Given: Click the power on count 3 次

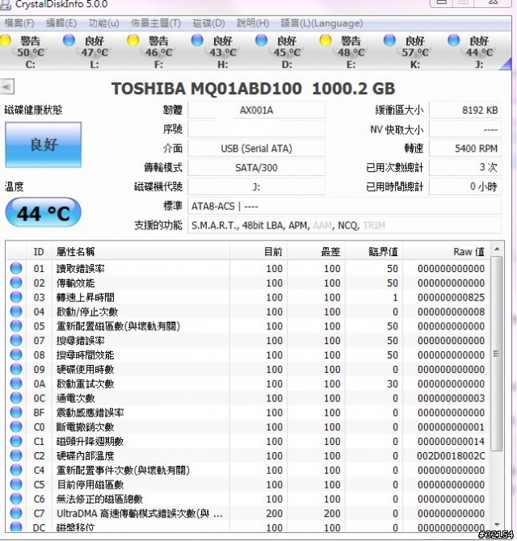Looking at the screenshot, I should 465,168.
